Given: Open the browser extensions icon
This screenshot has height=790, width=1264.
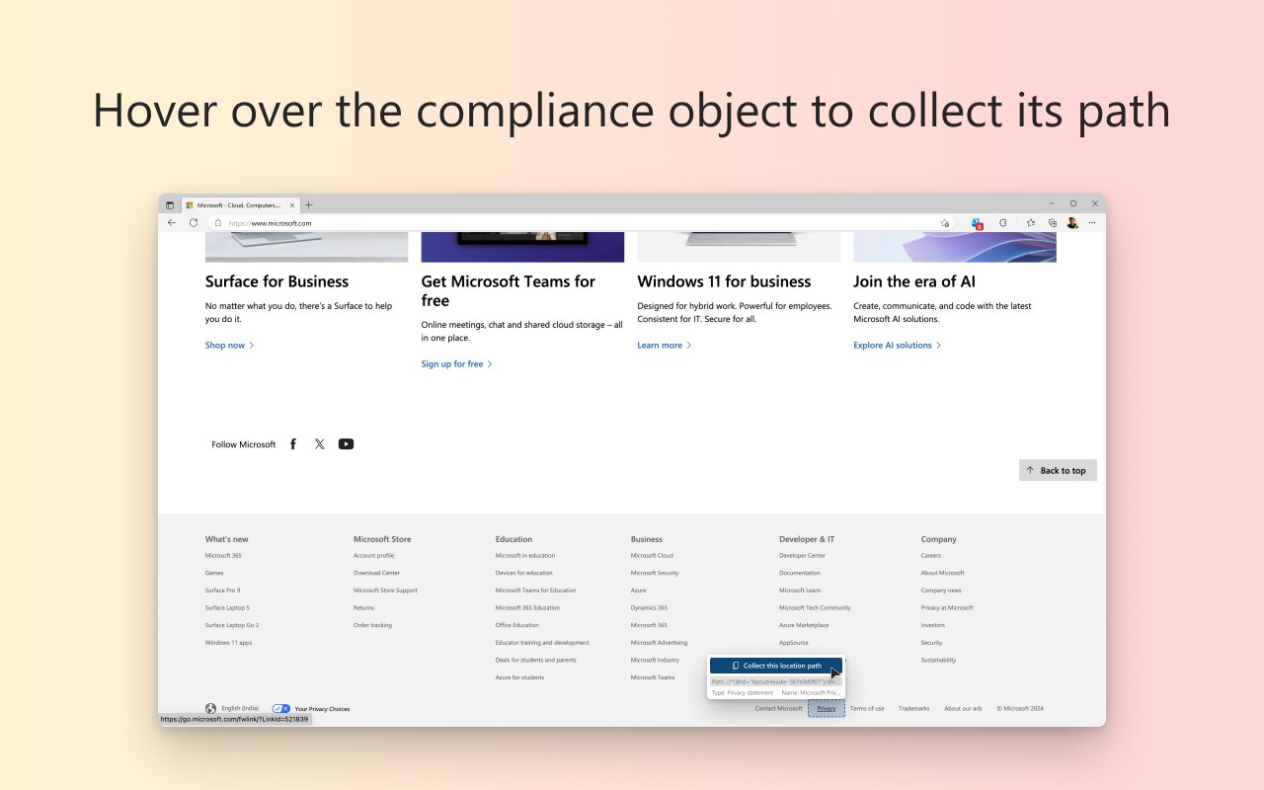Looking at the screenshot, I should click(x=1003, y=223).
